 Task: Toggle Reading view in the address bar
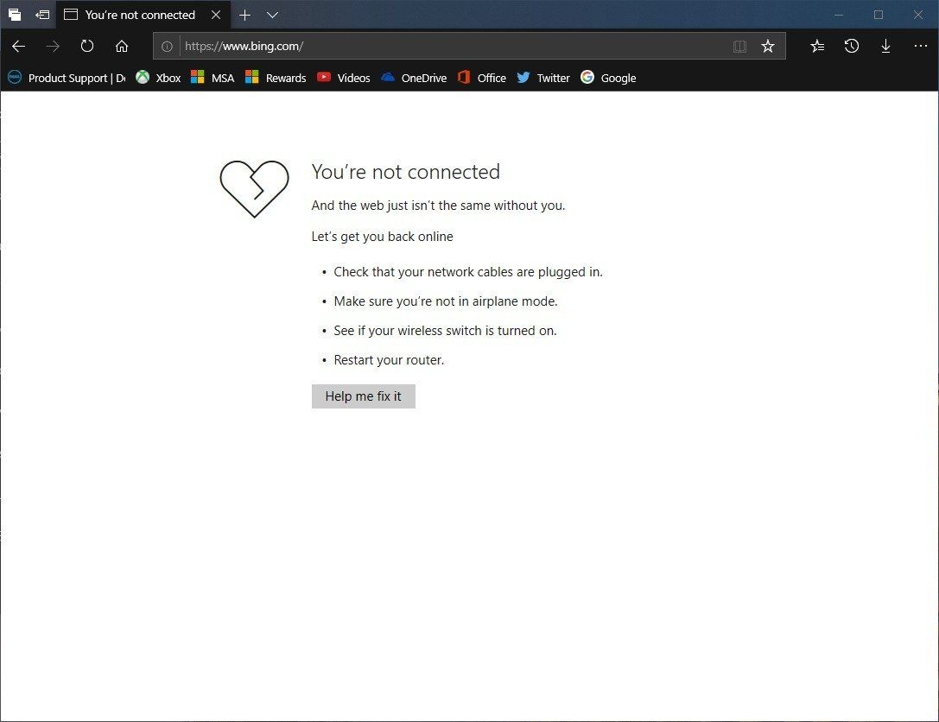point(739,46)
